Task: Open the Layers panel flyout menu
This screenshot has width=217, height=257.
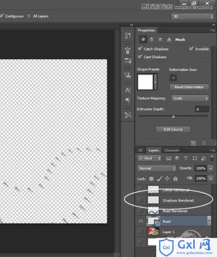Action: tap(213, 150)
